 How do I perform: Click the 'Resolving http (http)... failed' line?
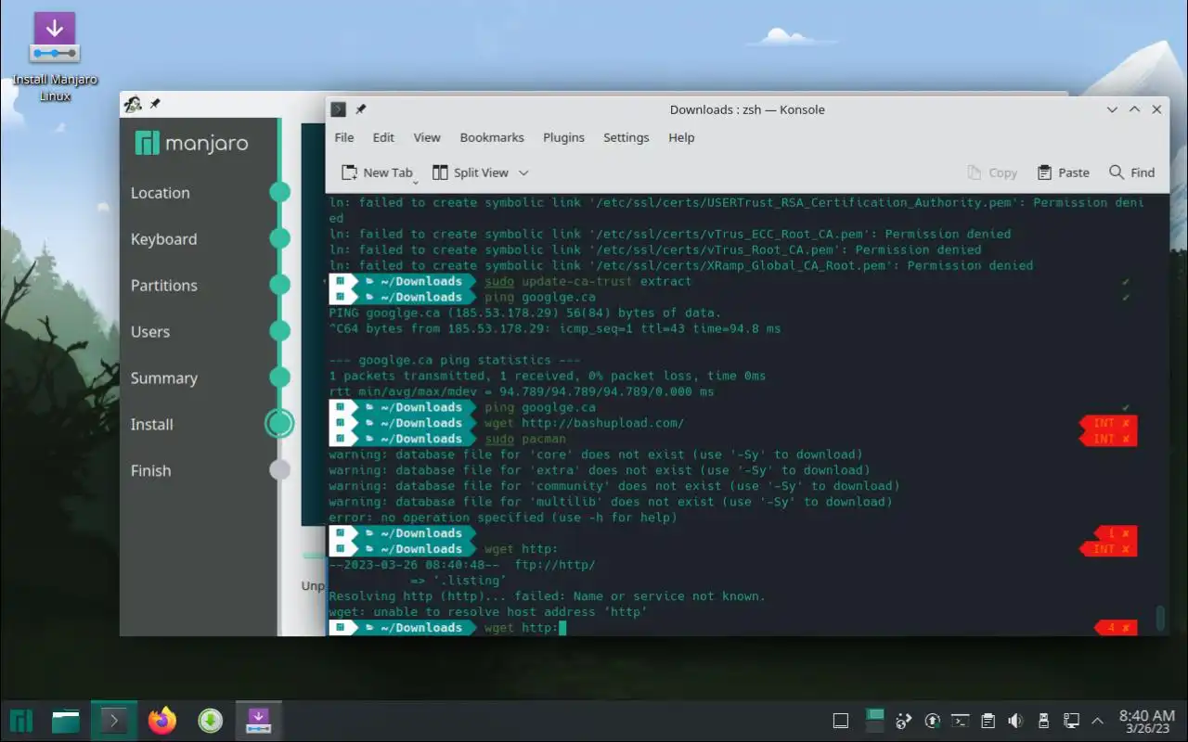(x=548, y=596)
